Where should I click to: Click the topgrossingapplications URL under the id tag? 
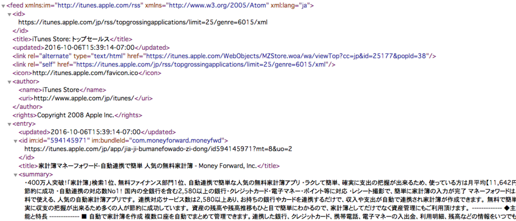143,22
